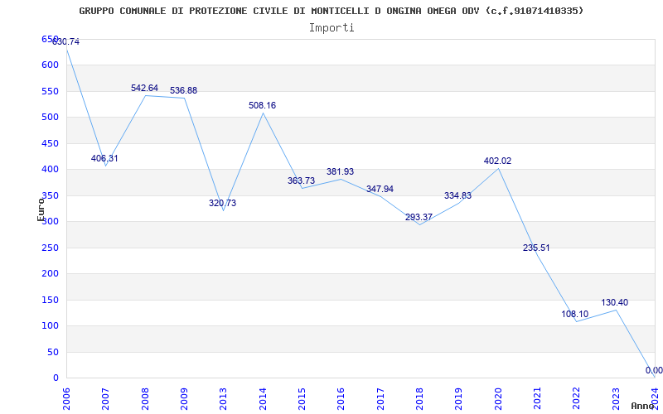Select the 536.88 value label
Image resolution: width=663 pixels, height=414 pixels.
click(x=183, y=90)
